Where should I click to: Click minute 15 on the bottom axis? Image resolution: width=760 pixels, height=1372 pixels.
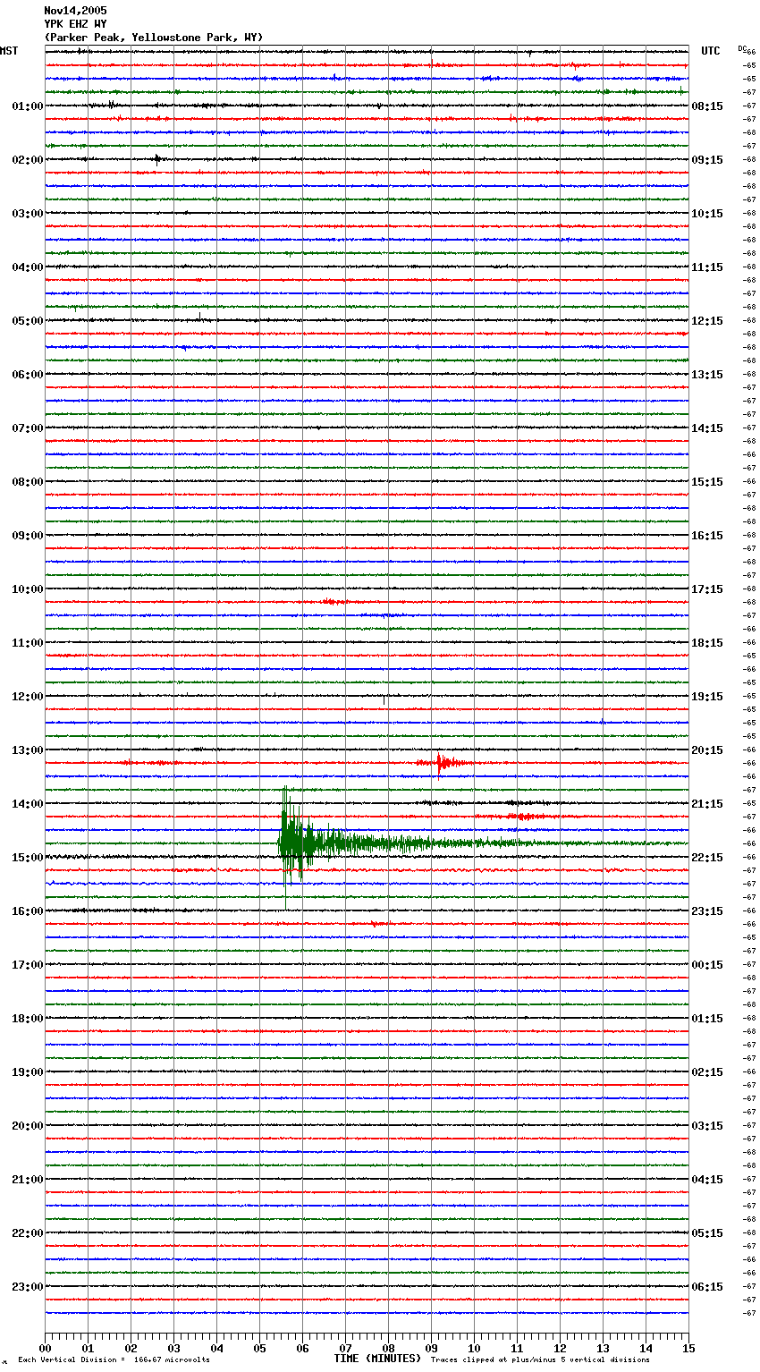tap(688, 1348)
